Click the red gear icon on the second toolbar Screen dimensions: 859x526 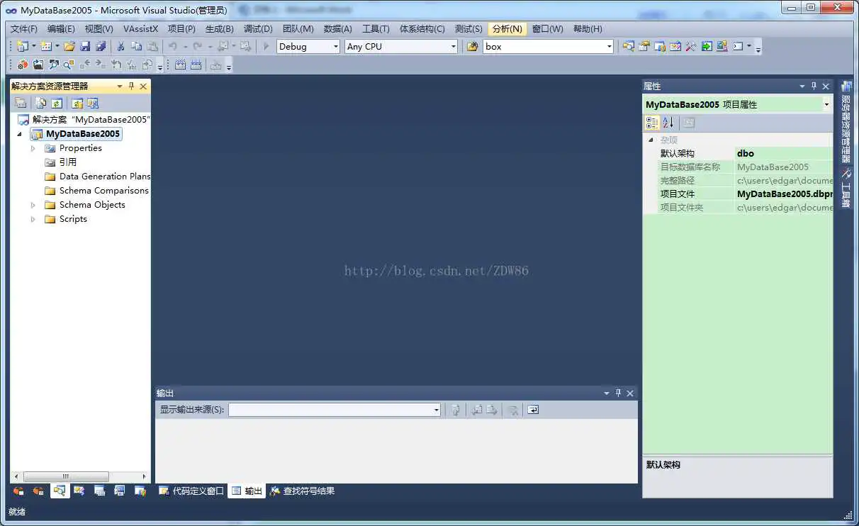tap(23, 65)
